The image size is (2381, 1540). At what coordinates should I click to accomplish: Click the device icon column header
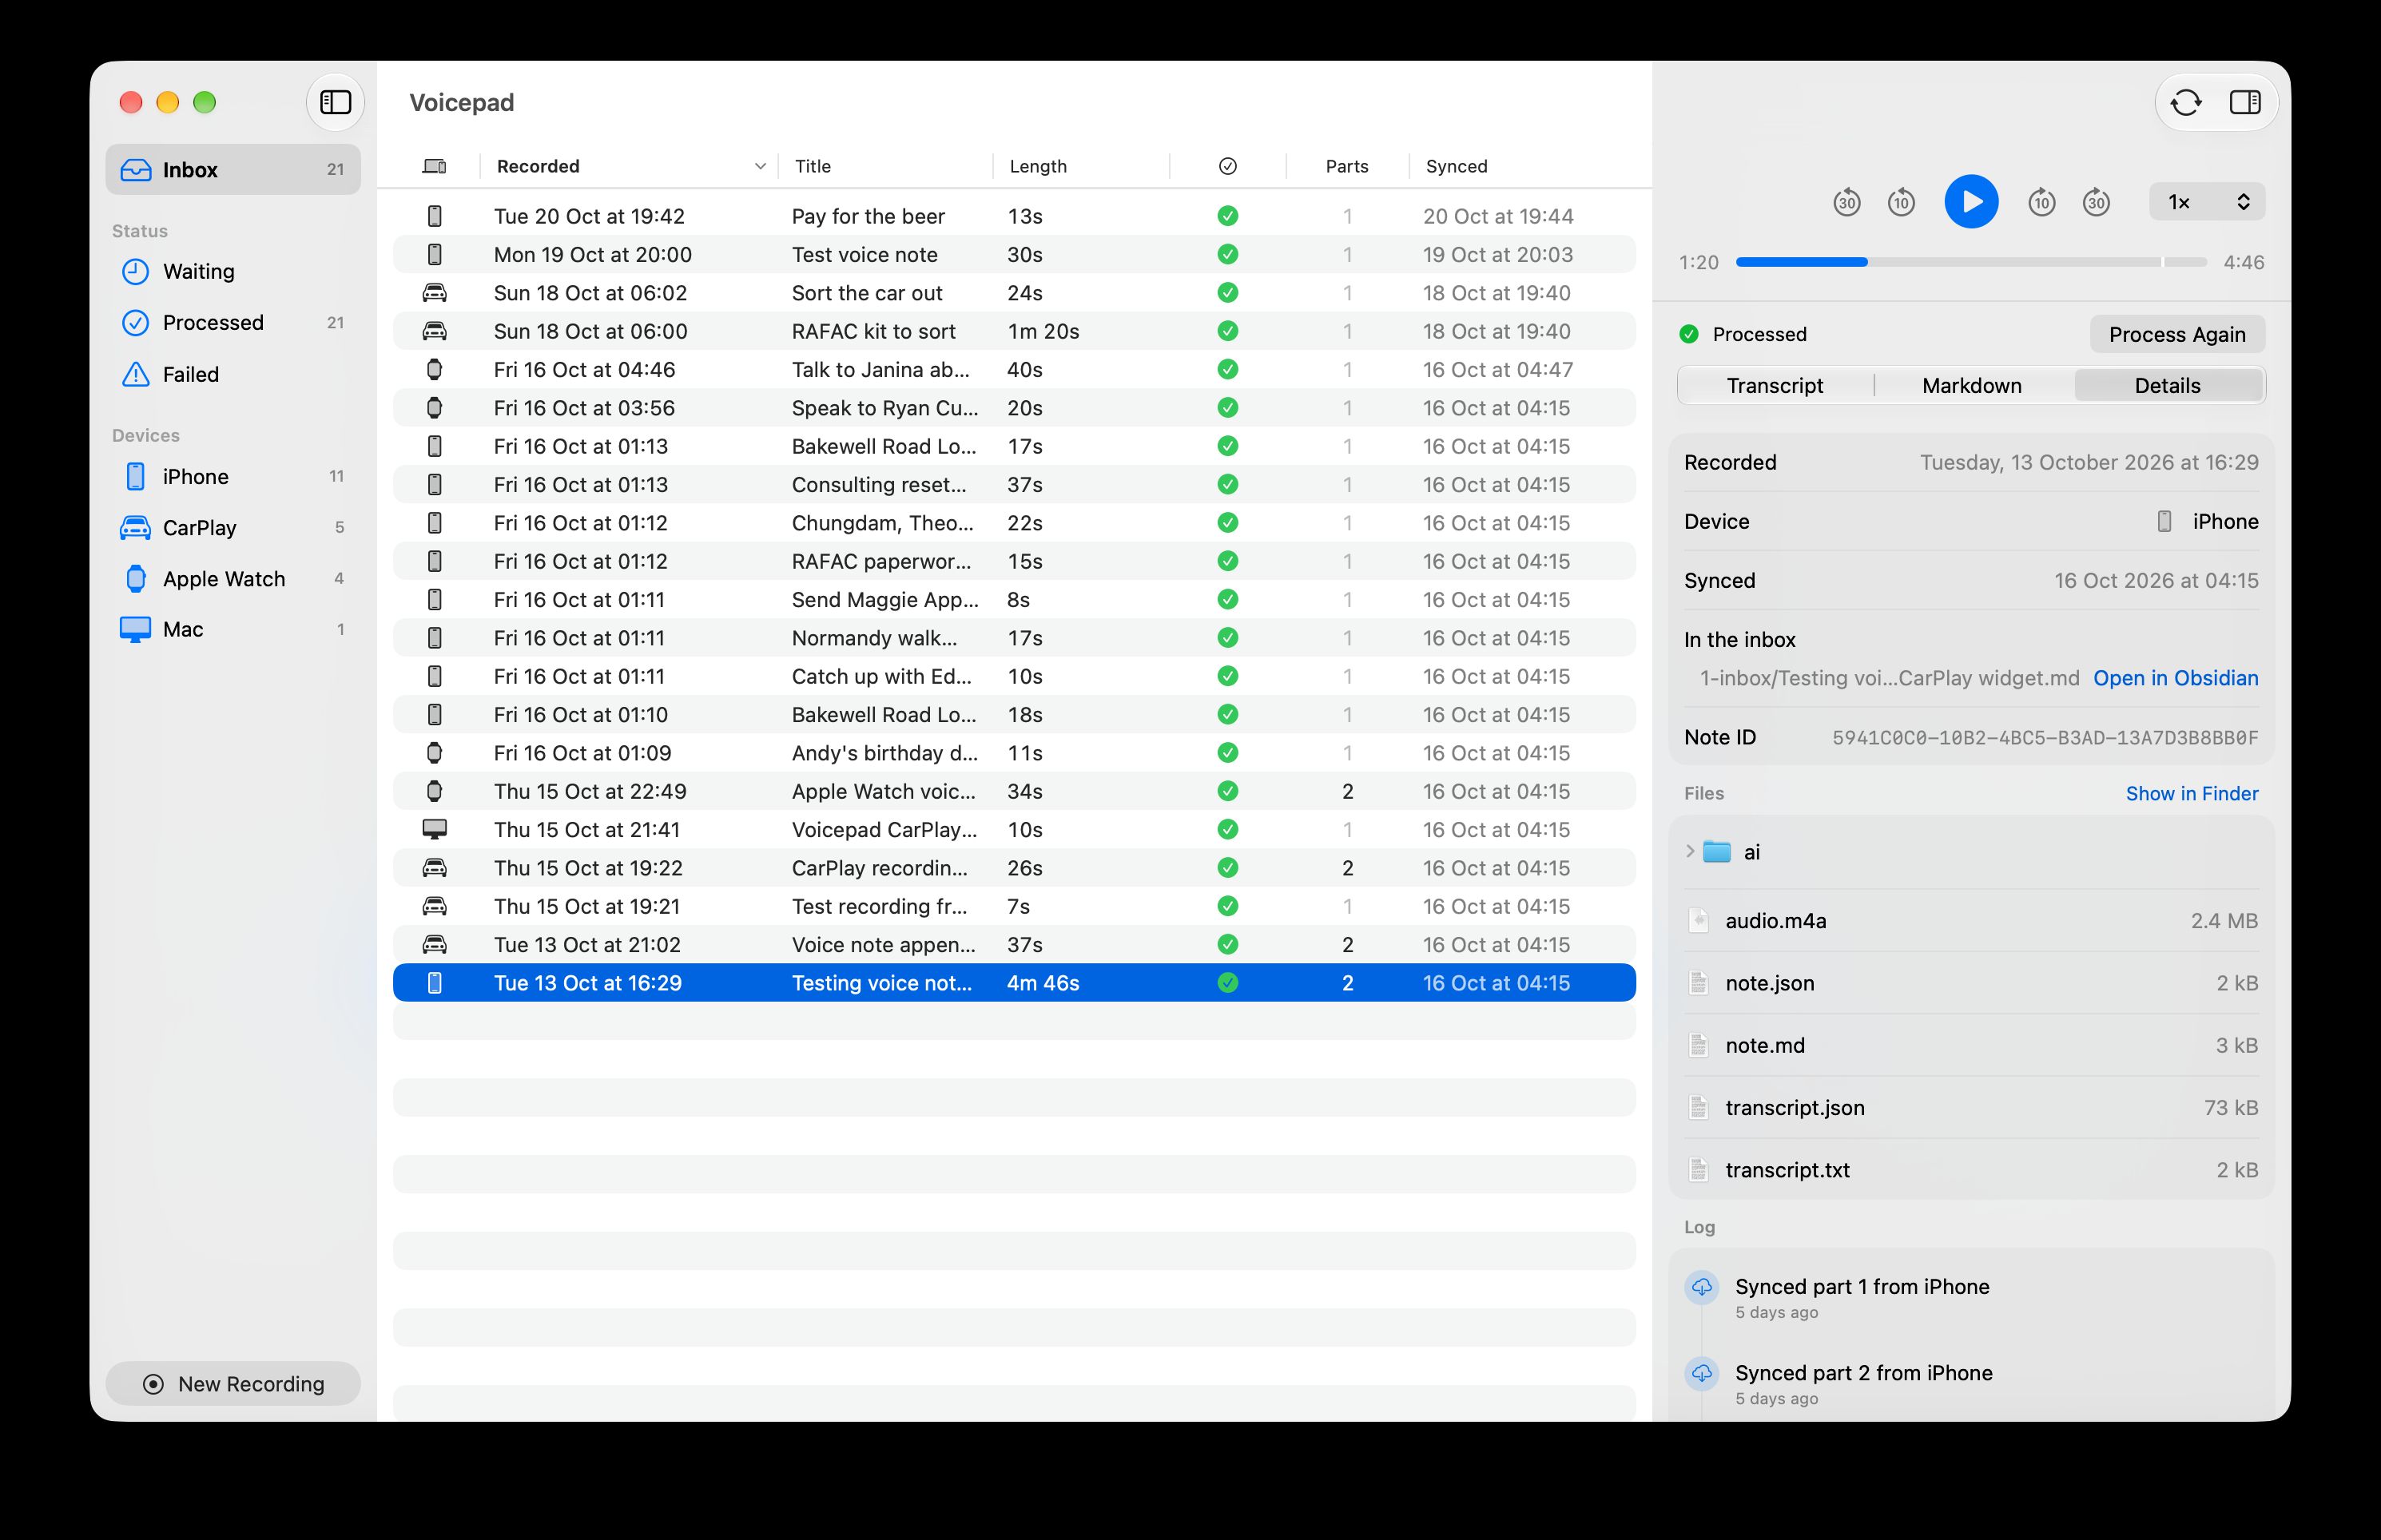click(434, 167)
